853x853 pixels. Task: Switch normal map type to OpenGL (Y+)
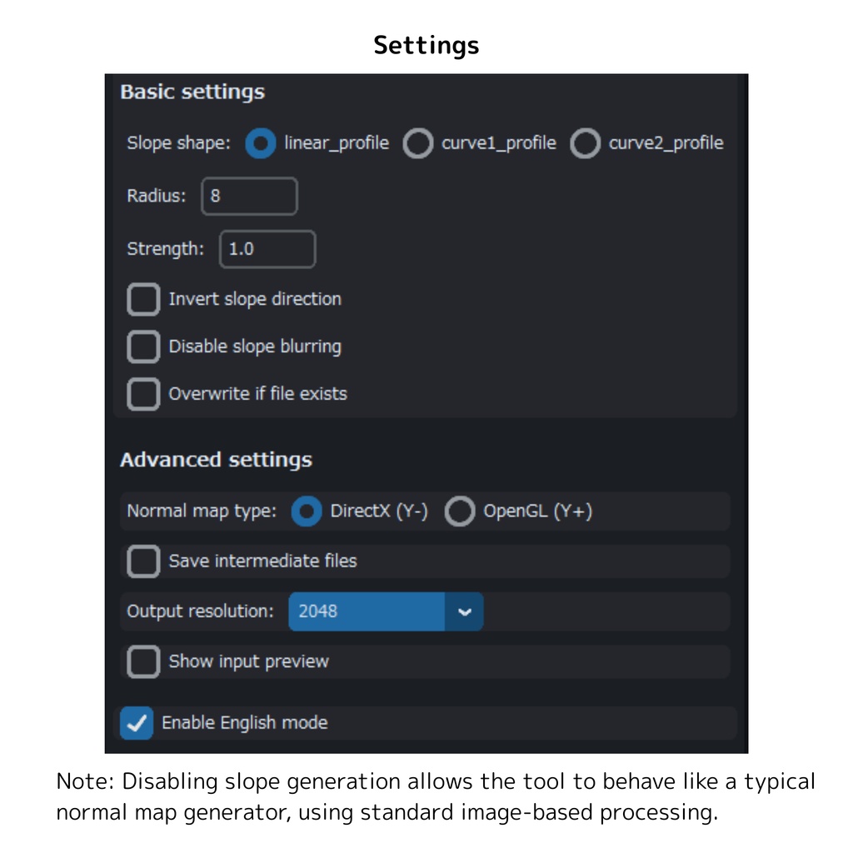pos(460,511)
